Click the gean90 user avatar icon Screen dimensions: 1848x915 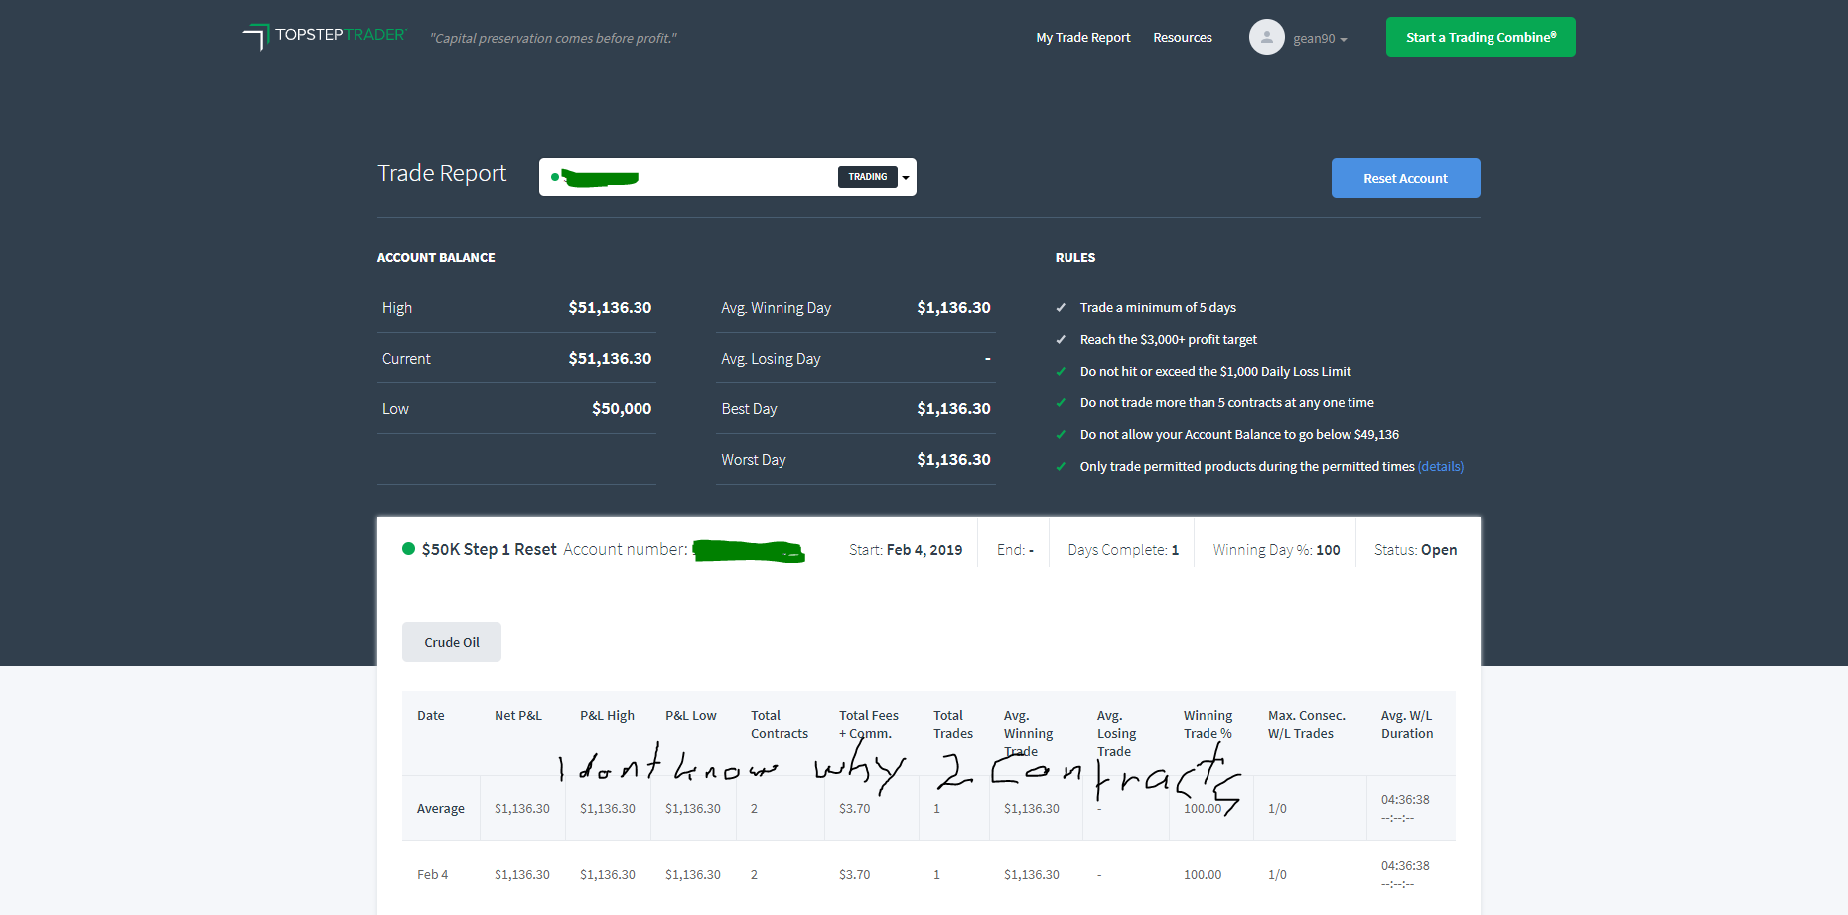[x=1266, y=37]
